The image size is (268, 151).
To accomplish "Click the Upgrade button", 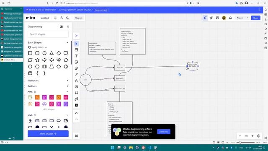I will pyautogui.click(x=79, y=18).
